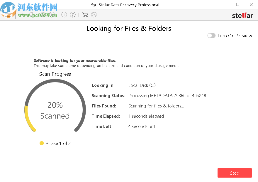Screen dimensions: 258x182
Task: Stop the current scan
Action: coord(235,173)
